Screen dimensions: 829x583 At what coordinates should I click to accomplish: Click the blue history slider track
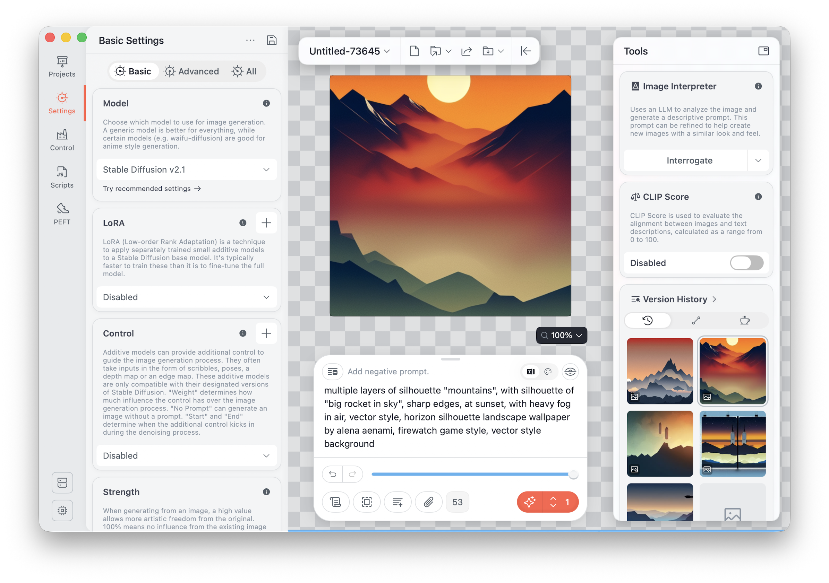[469, 475]
